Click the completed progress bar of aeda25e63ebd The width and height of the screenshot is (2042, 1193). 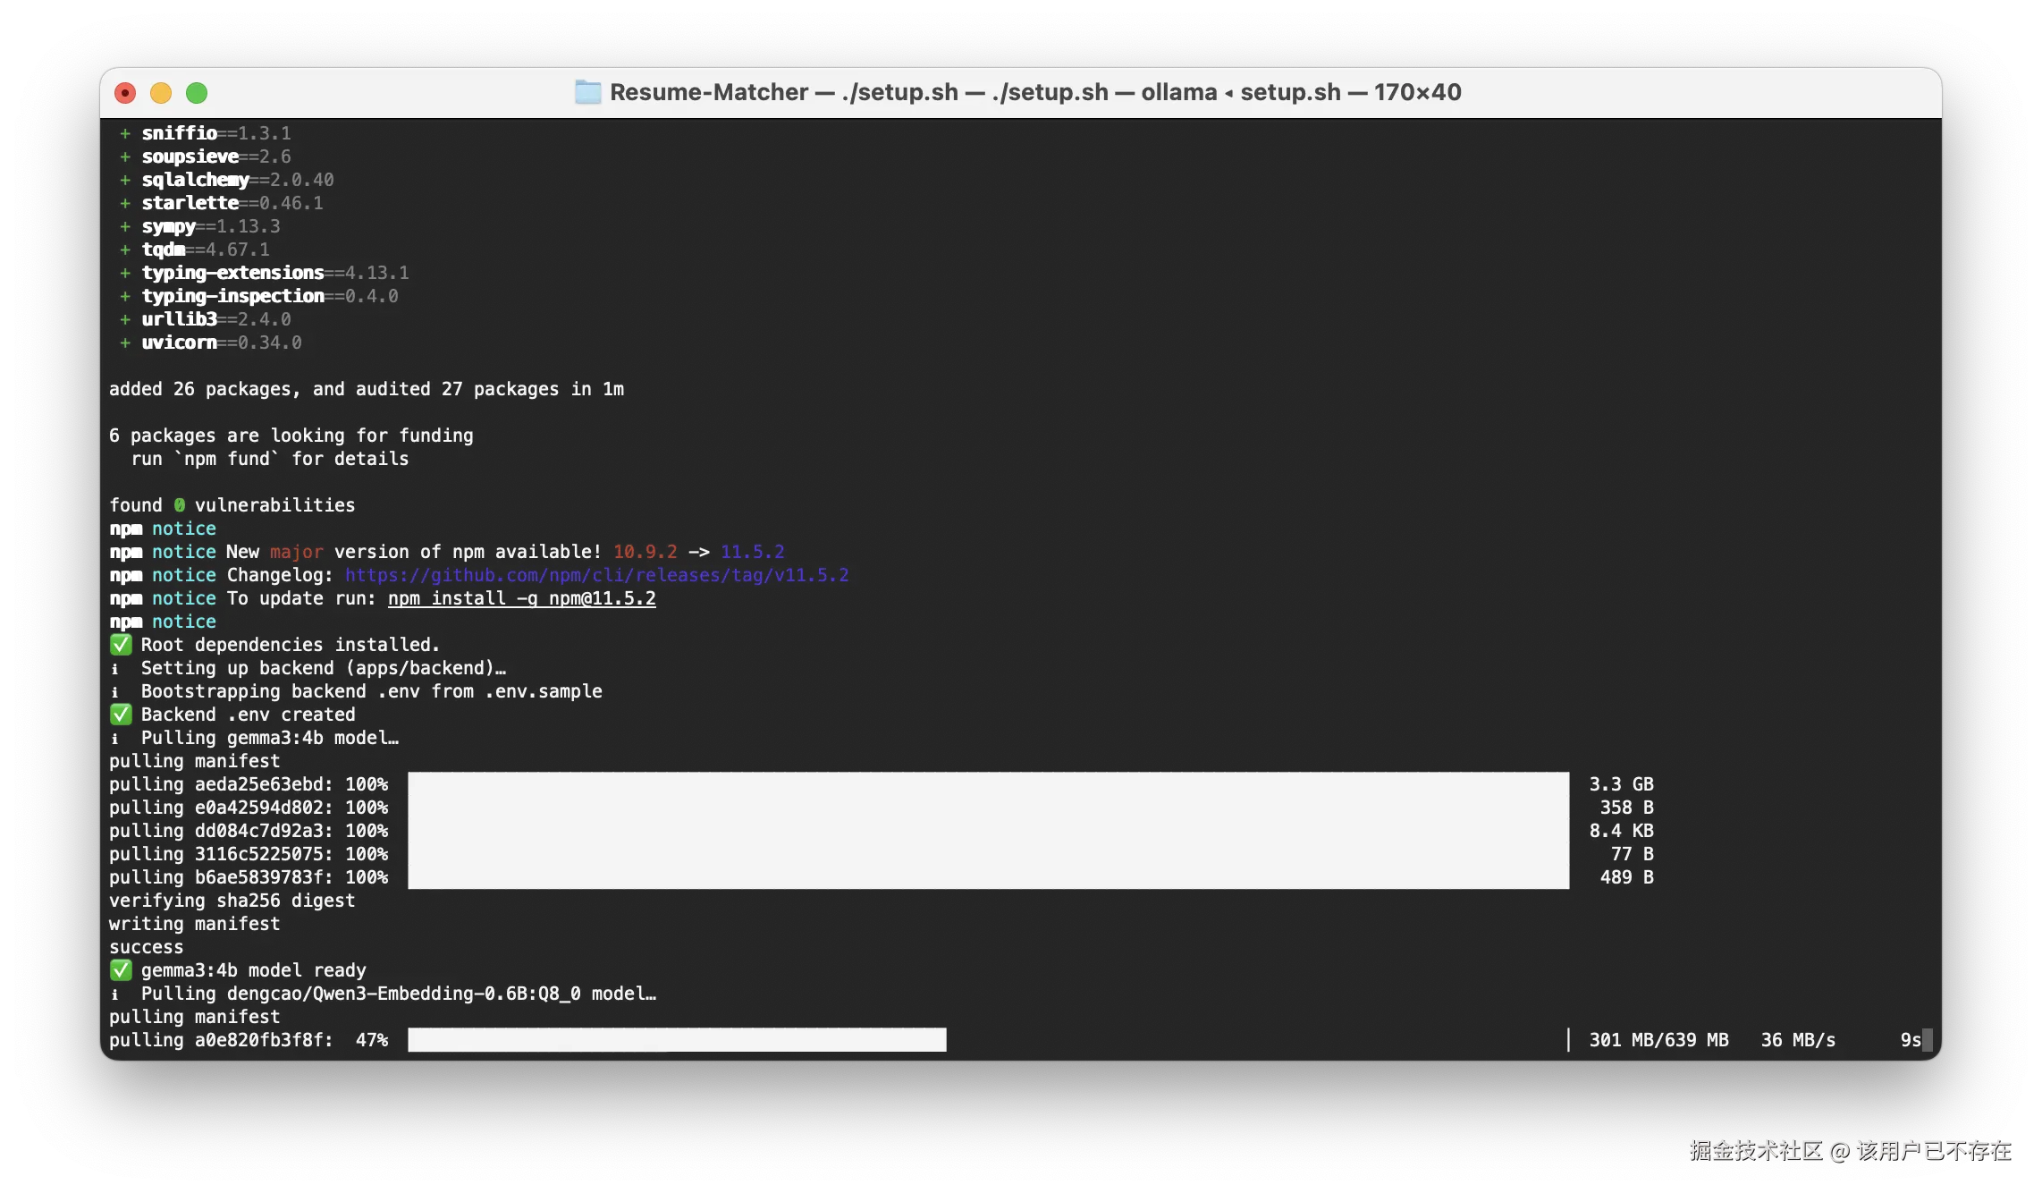(988, 784)
